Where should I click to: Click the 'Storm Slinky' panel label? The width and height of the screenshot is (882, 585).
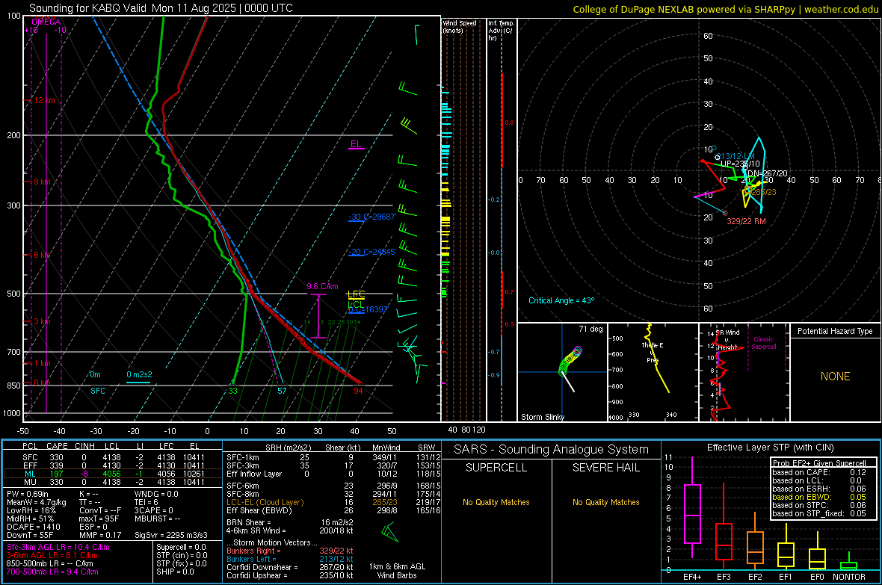coord(542,417)
